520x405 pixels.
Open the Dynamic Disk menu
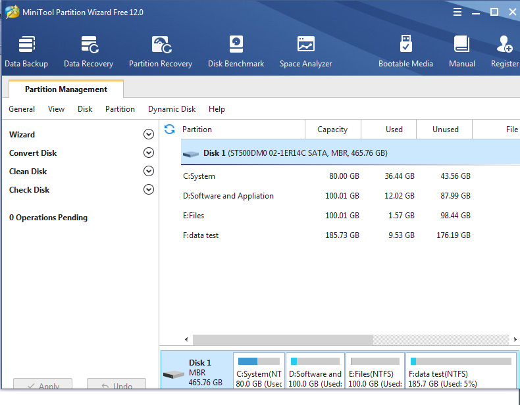click(x=172, y=109)
